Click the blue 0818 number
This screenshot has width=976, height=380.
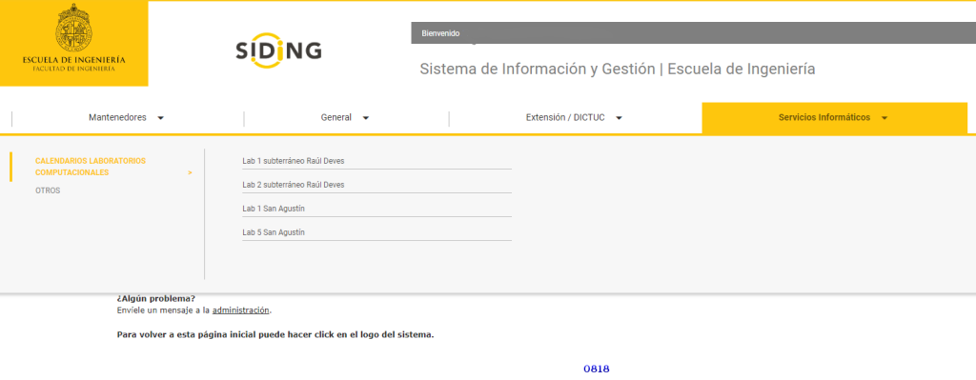597,369
